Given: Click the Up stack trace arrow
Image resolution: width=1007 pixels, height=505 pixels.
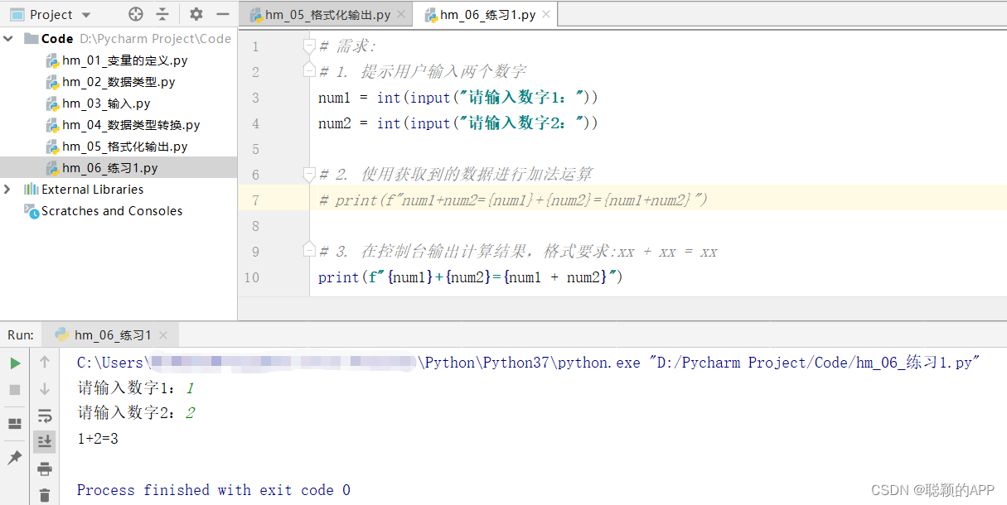Looking at the screenshot, I should 45,362.
